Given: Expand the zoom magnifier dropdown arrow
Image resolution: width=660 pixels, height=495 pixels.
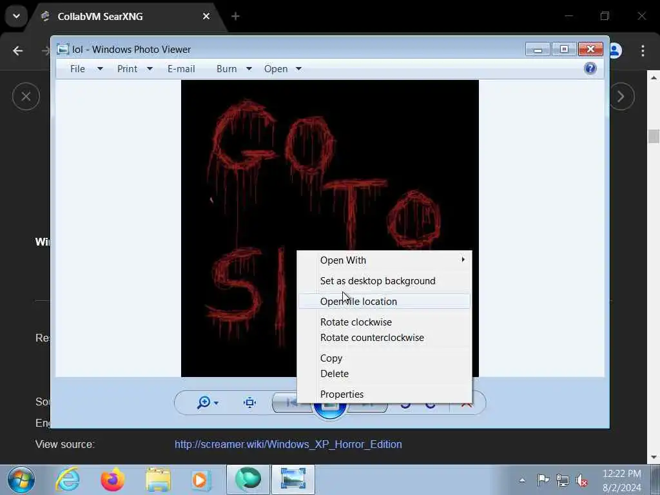Looking at the screenshot, I should pos(217,403).
